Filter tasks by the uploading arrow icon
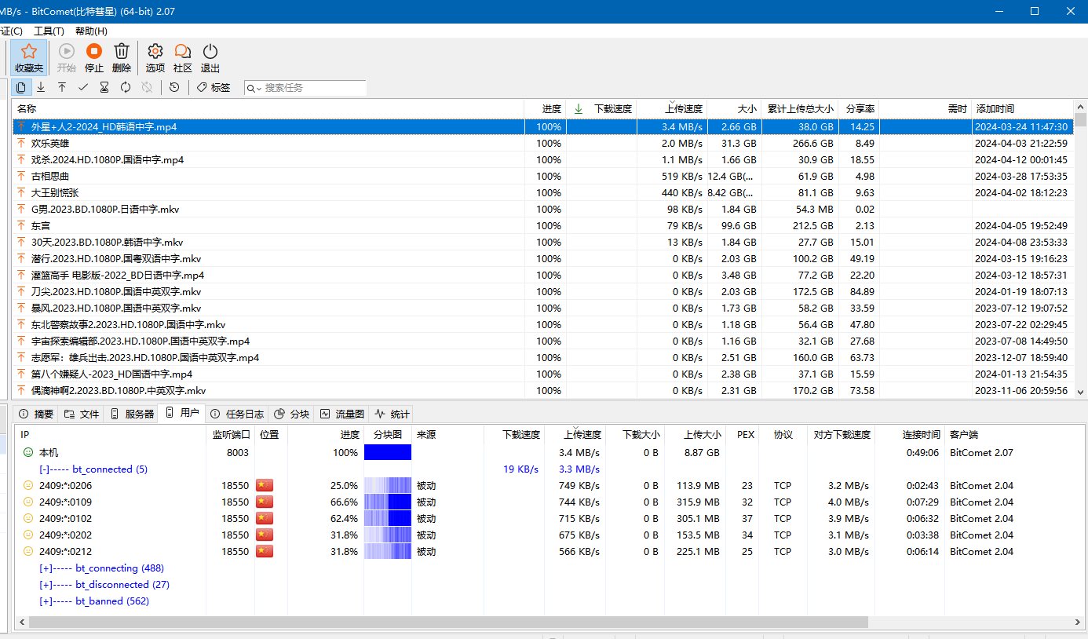Image resolution: width=1088 pixels, height=639 pixels. click(x=62, y=87)
